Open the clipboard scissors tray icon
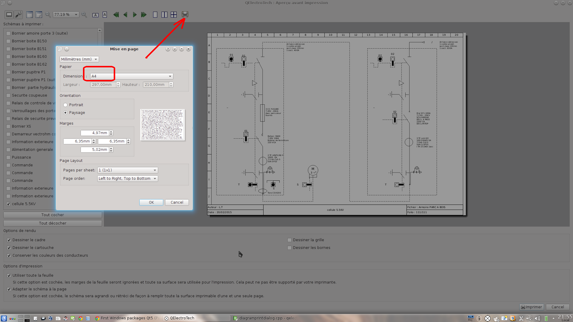573x322 pixels. (521, 318)
